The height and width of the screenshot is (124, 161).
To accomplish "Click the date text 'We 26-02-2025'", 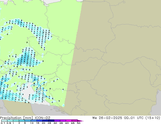I will pos(107,118).
